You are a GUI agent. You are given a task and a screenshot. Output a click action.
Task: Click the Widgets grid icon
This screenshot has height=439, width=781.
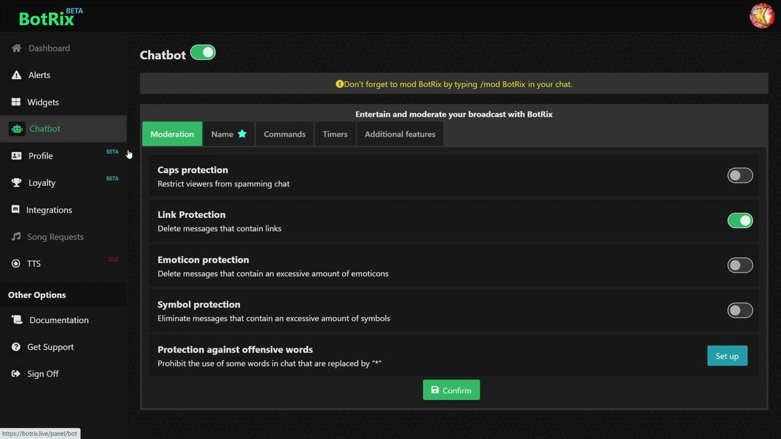16,102
